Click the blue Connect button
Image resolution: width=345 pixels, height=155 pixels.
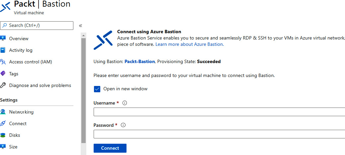tap(110, 148)
